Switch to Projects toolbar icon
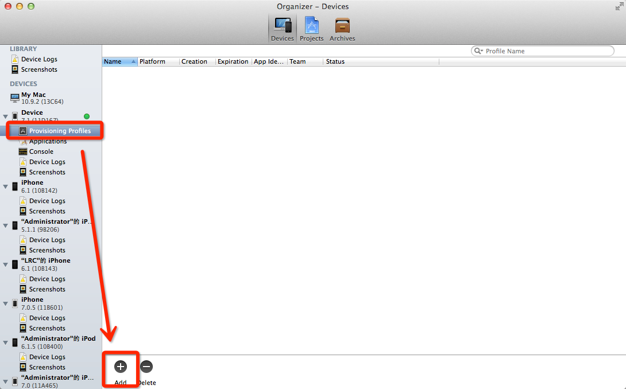Viewport: 626px width, 389px height. coord(311,29)
